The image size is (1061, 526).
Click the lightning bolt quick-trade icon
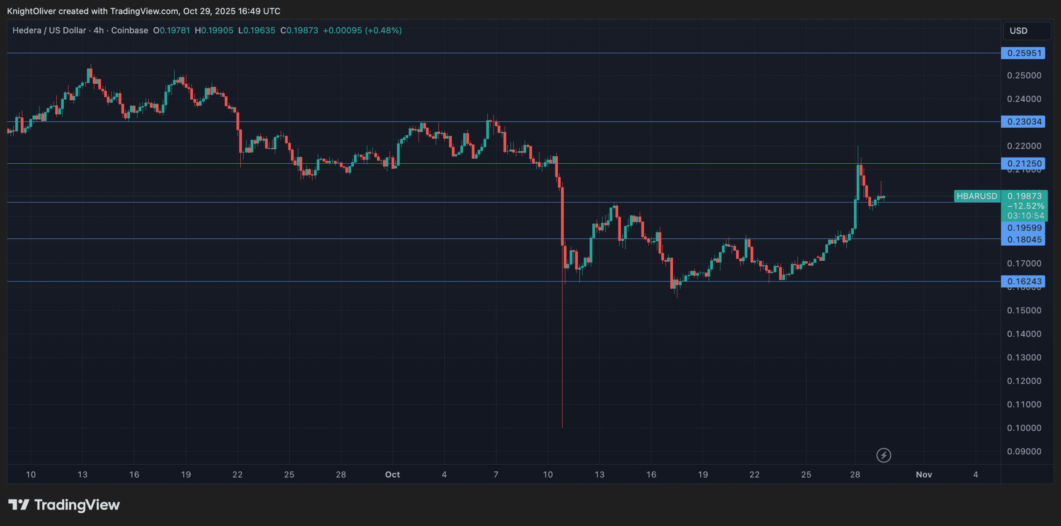point(884,455)
